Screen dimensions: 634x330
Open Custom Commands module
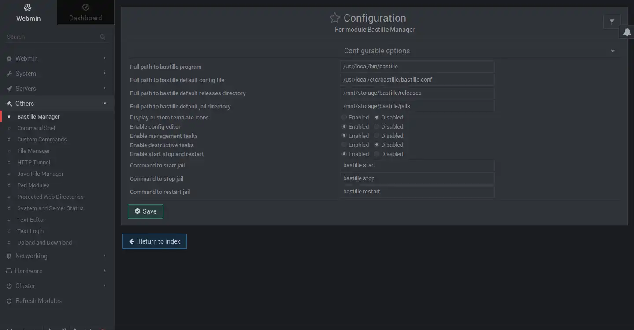(x=42, y=140)
